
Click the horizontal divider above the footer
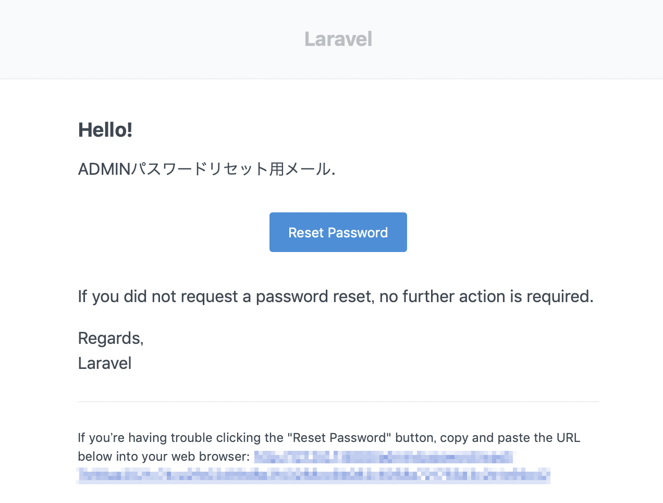(338, 402)
